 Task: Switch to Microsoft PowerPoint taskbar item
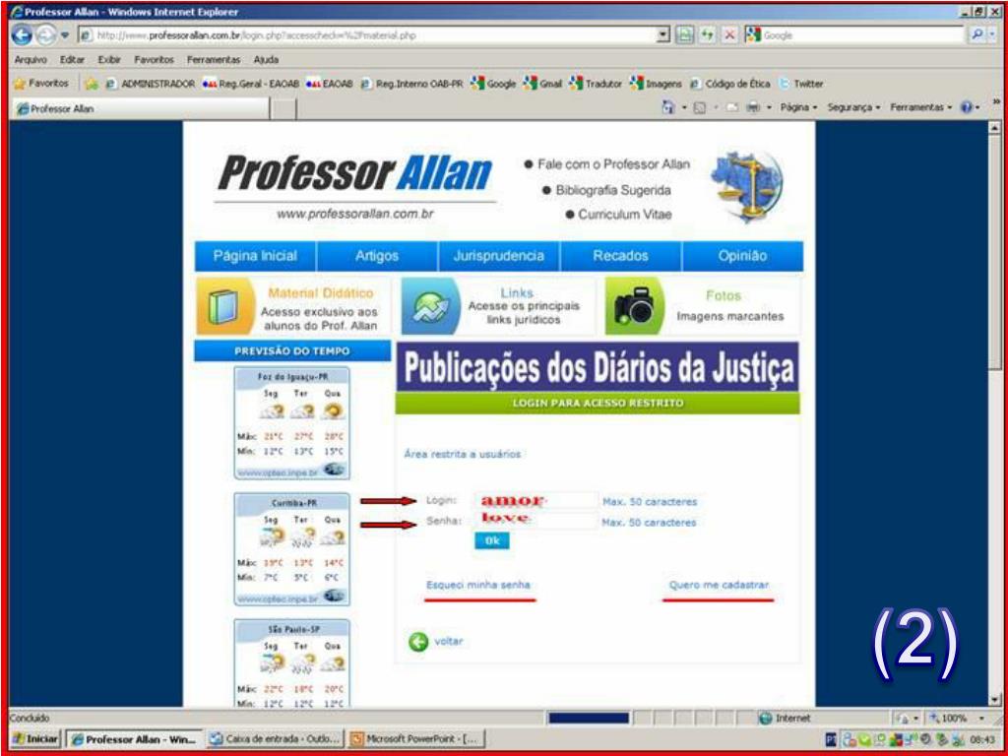(416, 739)
